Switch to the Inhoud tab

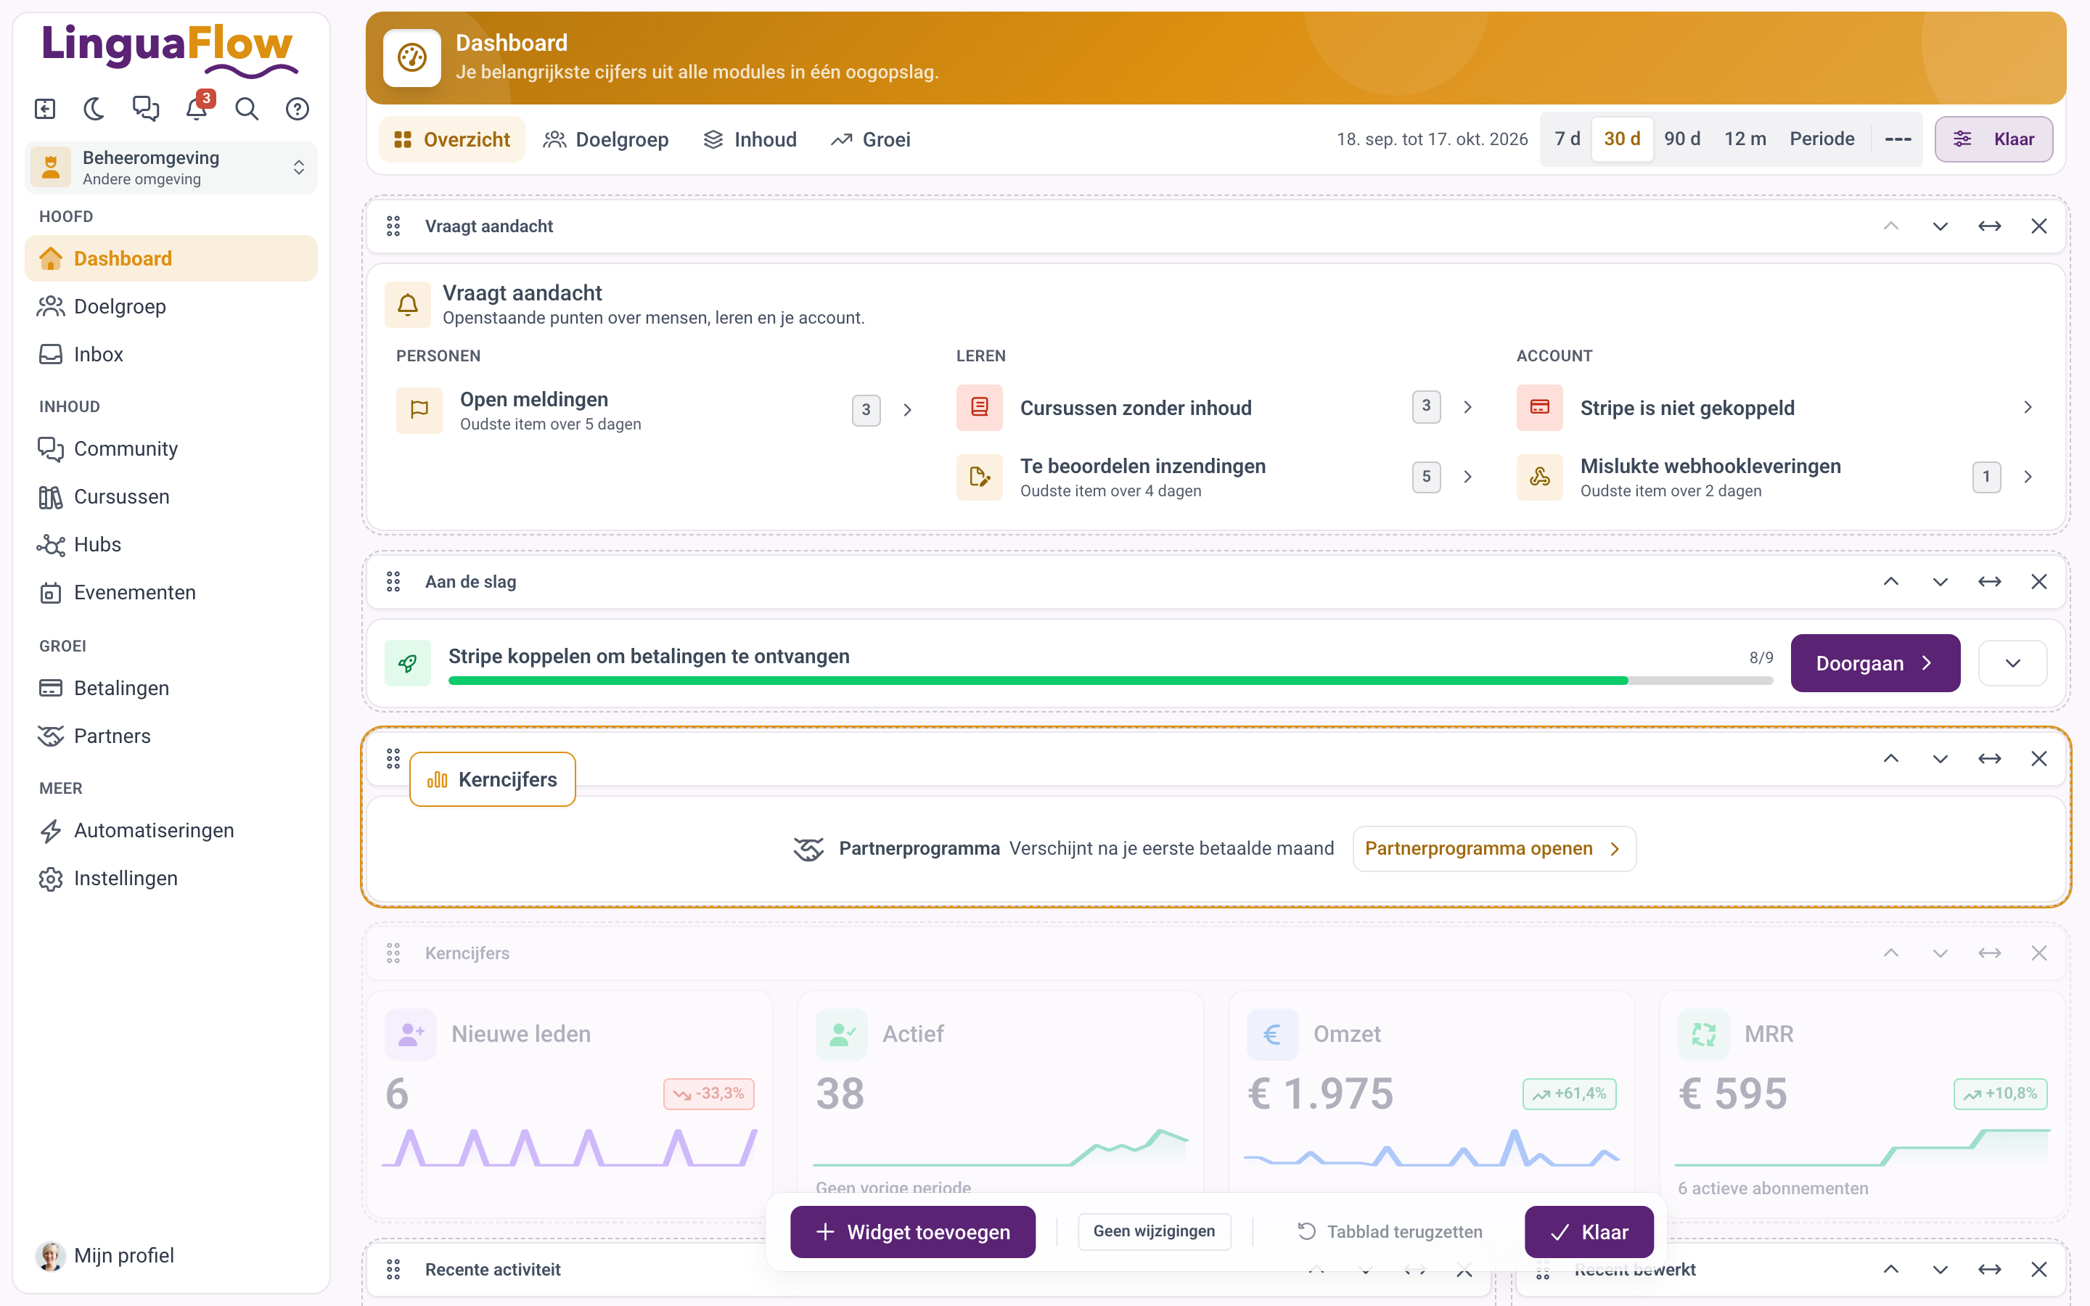750,140
